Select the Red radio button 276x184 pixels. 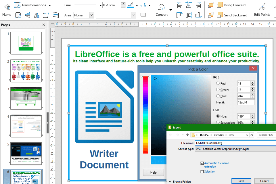[x=218, y=83]
